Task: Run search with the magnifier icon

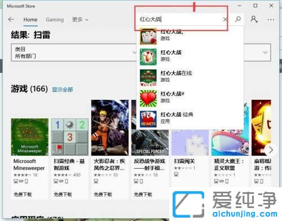Action: pyautogui.click(x=238, y=19)
